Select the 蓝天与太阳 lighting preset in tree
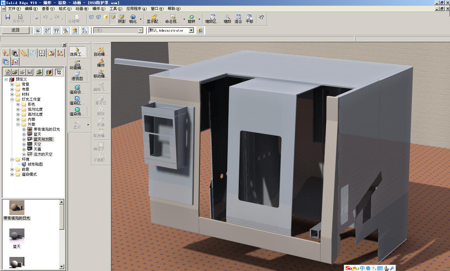Viewport: 450px width, 271px height. [x=43, y=139]
